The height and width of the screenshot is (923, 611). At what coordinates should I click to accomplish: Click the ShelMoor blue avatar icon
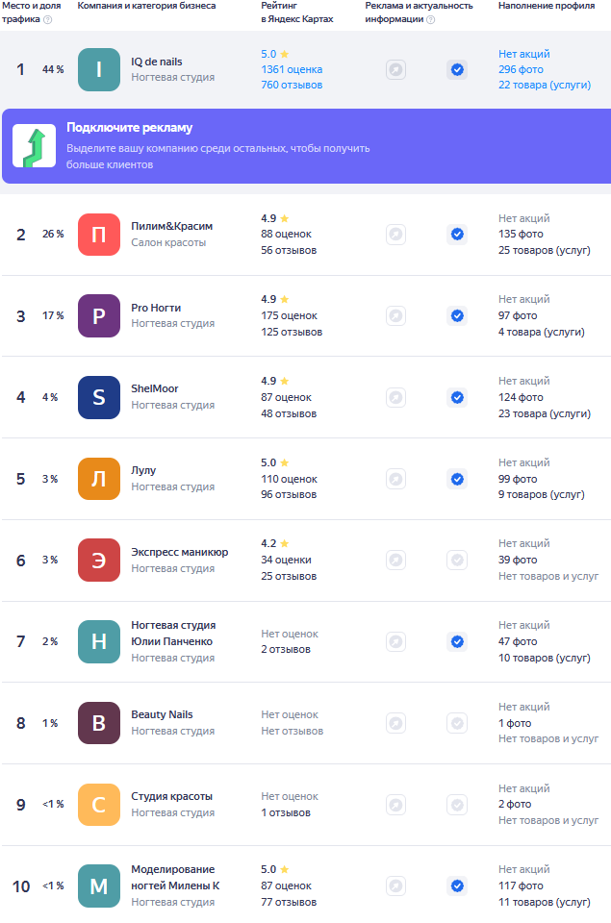point(99,397)
